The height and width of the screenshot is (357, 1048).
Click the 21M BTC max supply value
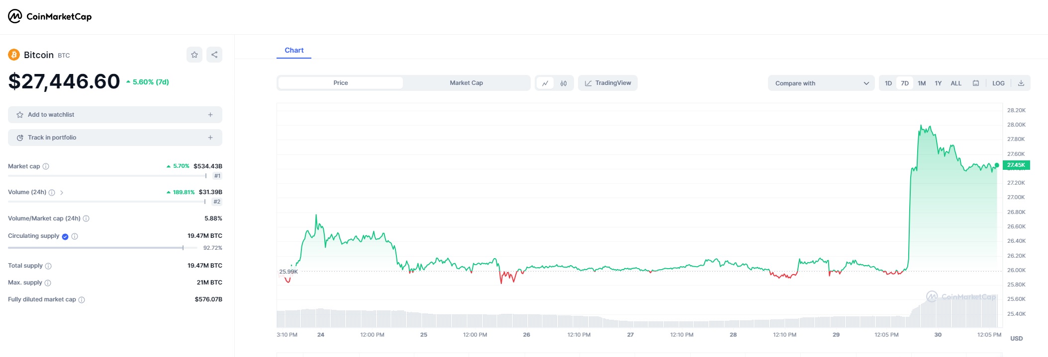(209, 283)
